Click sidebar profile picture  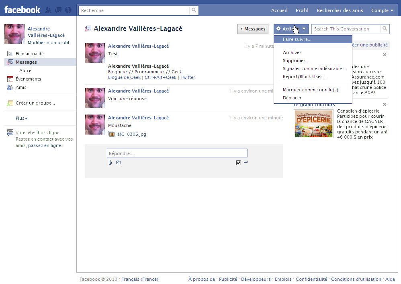point(14,34)
